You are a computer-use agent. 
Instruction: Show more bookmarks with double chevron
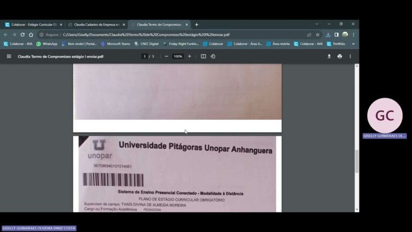click(354, 44)
